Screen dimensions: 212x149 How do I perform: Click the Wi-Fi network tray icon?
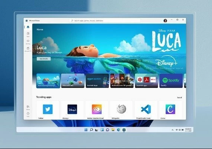point(177,130)
